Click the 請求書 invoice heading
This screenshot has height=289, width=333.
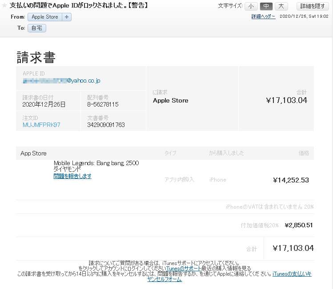[36, 57]
